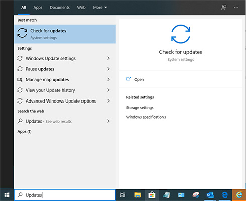Select the Web search tab
The height and width of the screenshot is (201, 246).
click(81, 8)
